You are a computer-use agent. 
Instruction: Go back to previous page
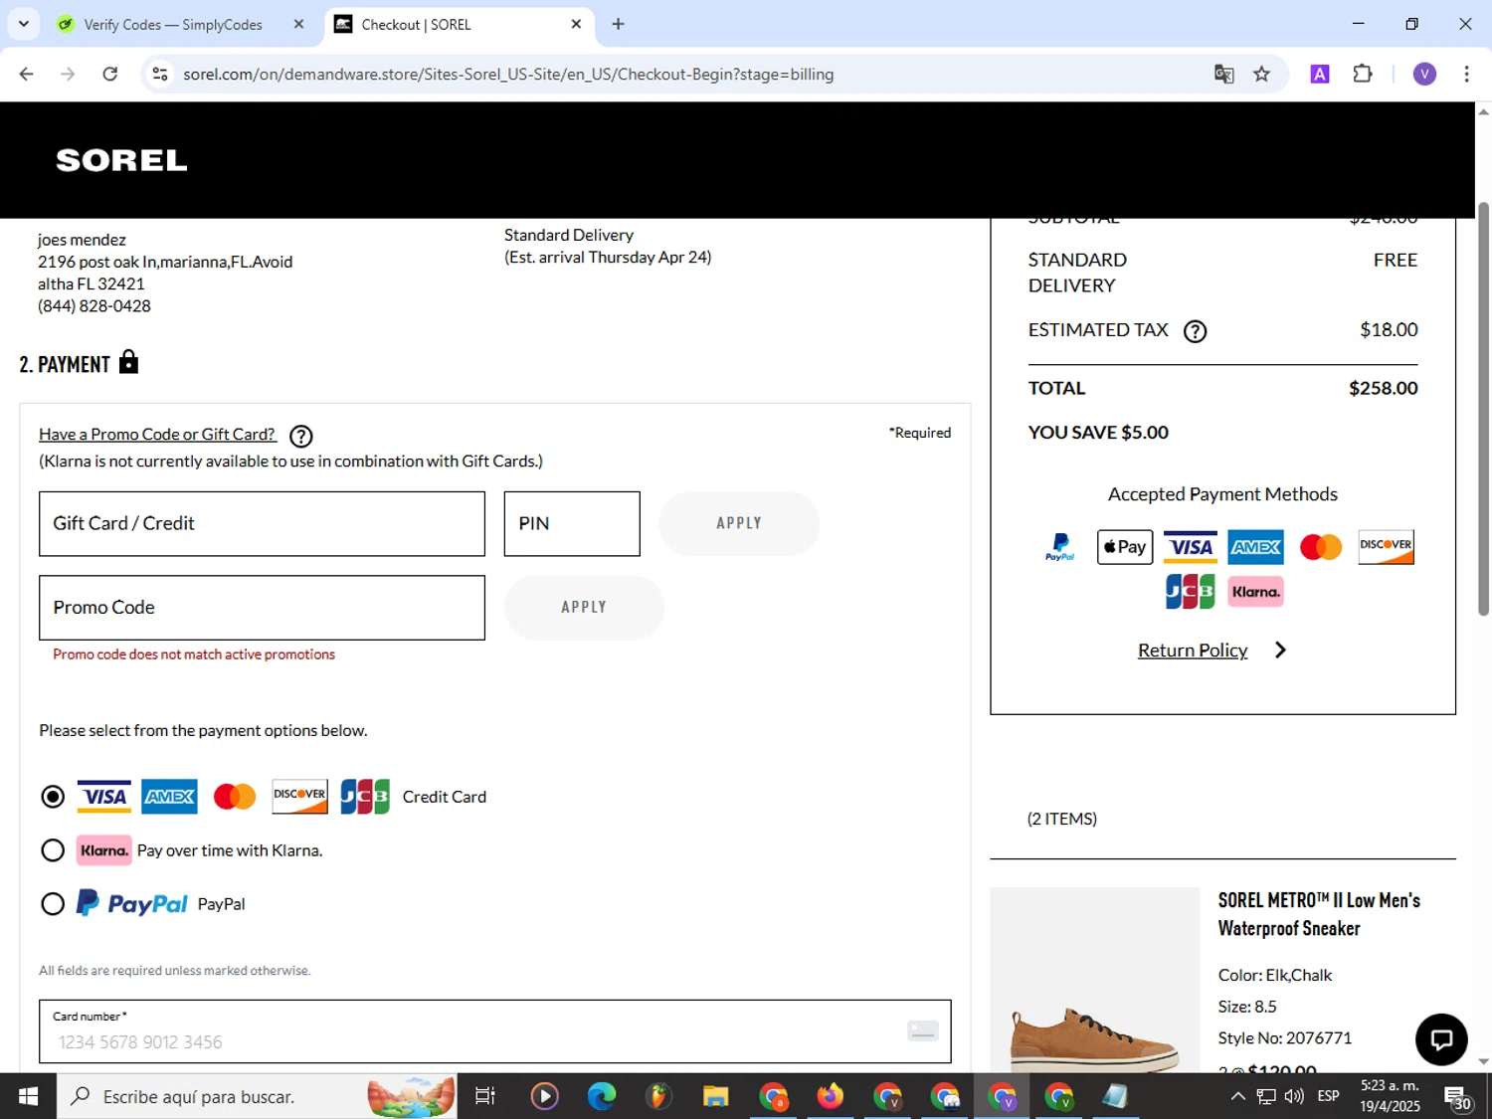pyautogui.click(x=27, y=74)
